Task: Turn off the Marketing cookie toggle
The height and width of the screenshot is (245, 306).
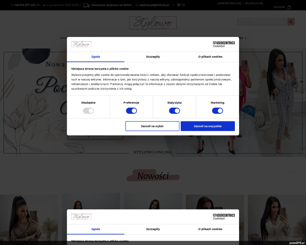Action: click(217, 111)
